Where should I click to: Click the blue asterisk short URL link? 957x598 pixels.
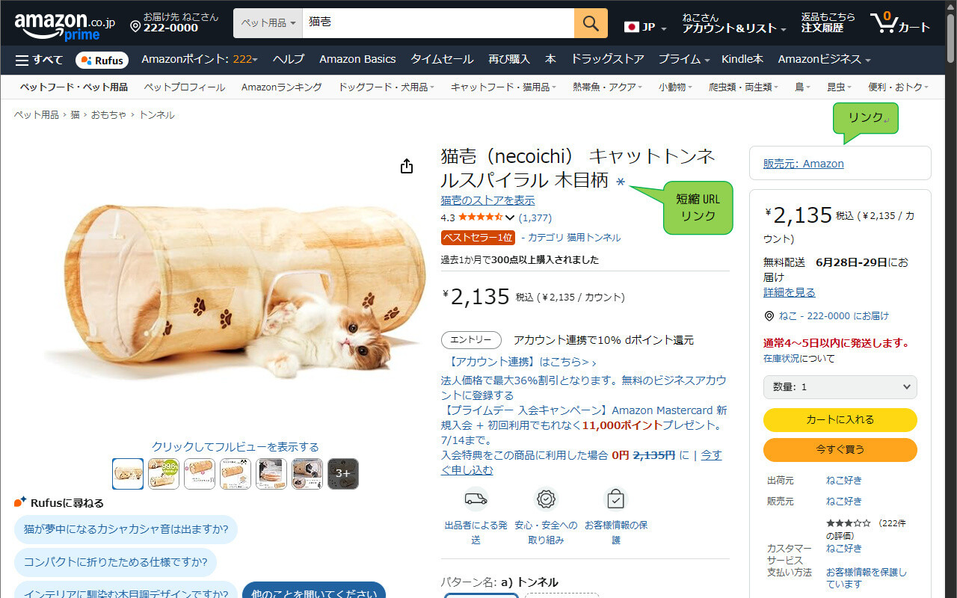pyautogui.click(x=621, y=182)
